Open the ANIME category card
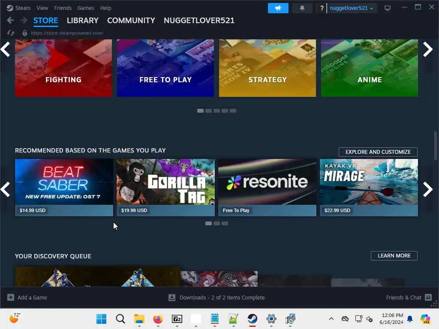This screenshot has height=329, width=439. pos(370,68)
